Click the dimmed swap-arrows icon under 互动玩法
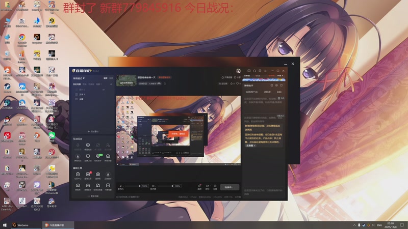The height and width of the screenshot is (229, 408). [x=98, y=146]
